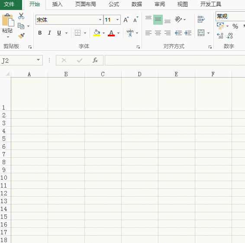Click the Paste clipboard icon
This screenshot has height=243, width=245.
point(8,20)
